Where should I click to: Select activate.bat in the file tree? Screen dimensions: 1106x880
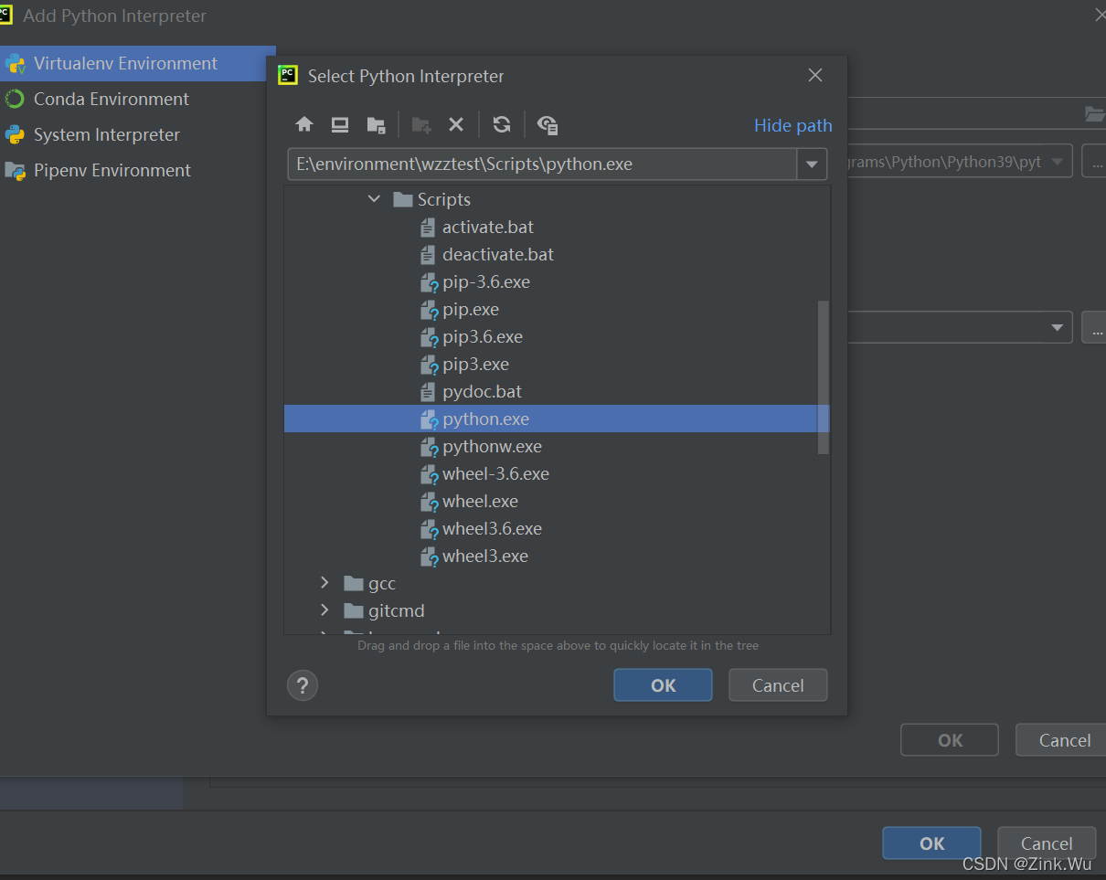coord(488,227)
